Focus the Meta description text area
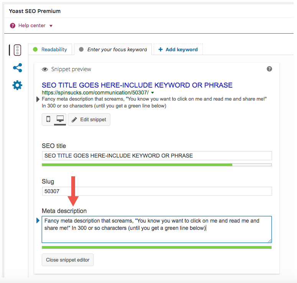 [x=156, y=229]
